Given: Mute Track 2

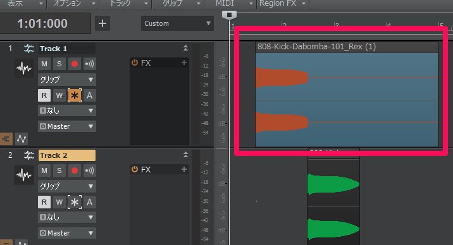Looking at the screenshot, I should pos(44,170).
